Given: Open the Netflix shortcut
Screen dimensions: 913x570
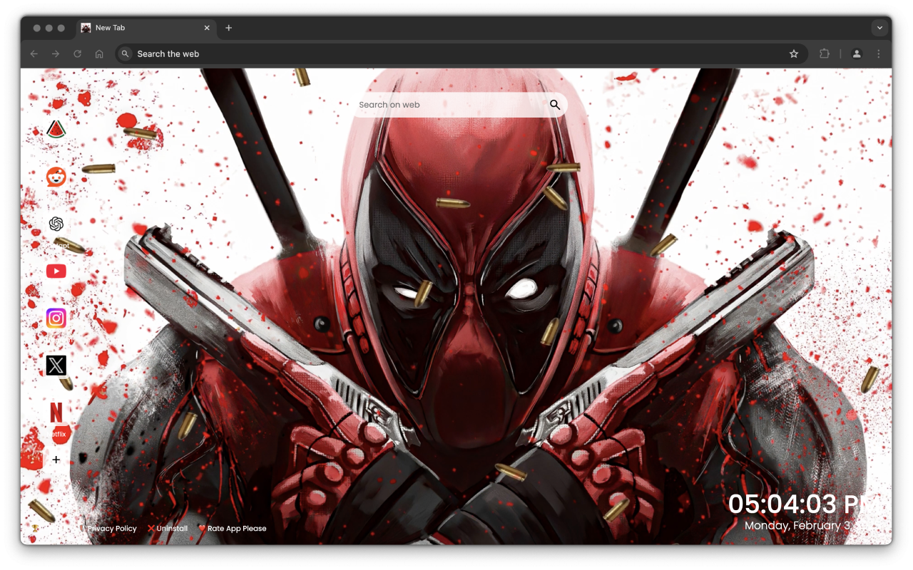Looking at the screenshot, I should tap(56, 413).
